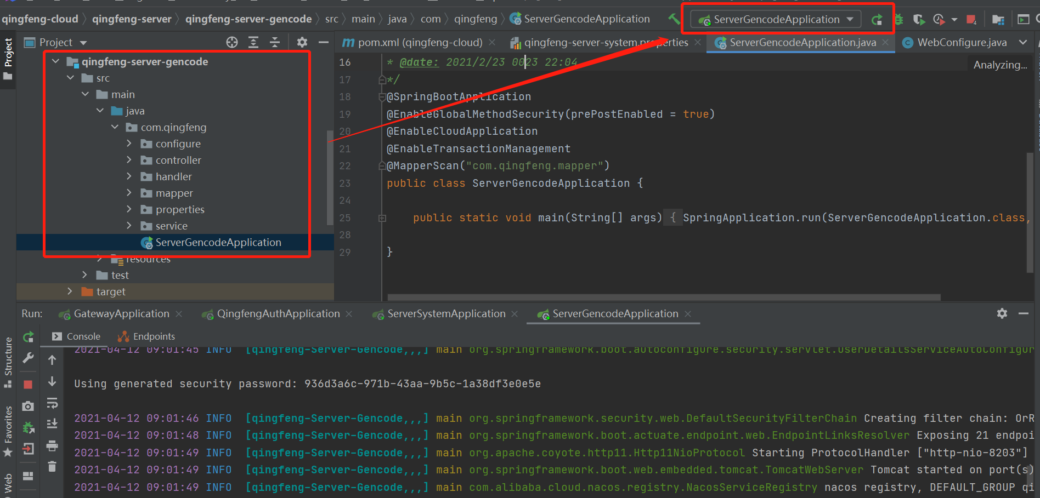Screen dimensions: 1040x498
Task: Rerun application in Run panel
Action: click(x=29, y=337)
